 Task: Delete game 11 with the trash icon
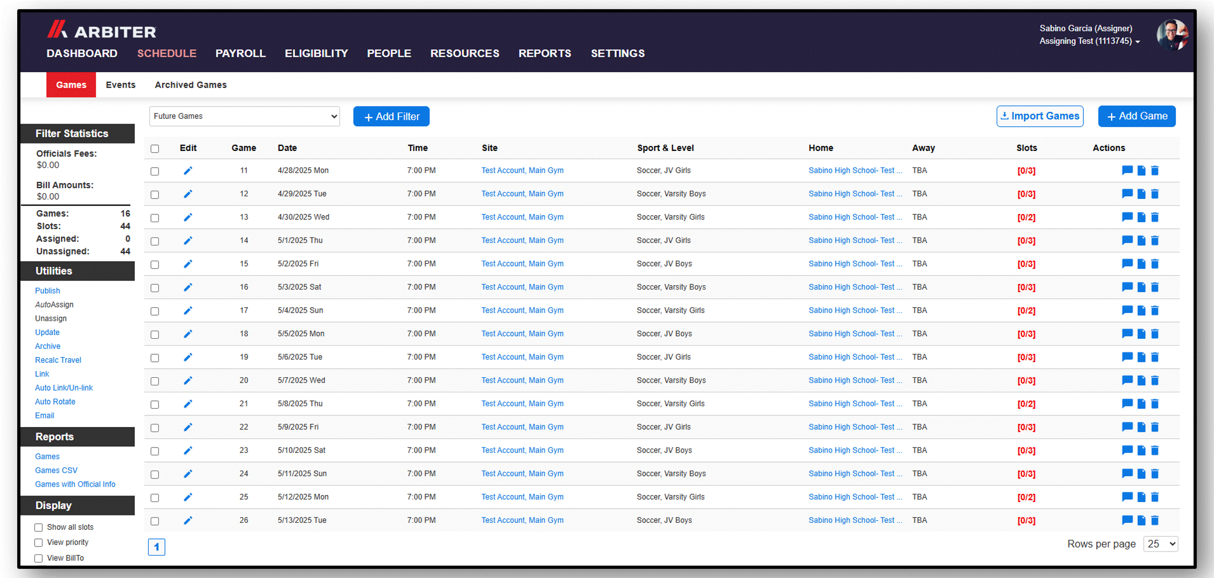click(1155, 171)
